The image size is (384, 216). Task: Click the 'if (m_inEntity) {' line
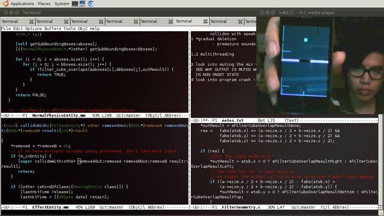pyautogui.click(x=31, y=156)
